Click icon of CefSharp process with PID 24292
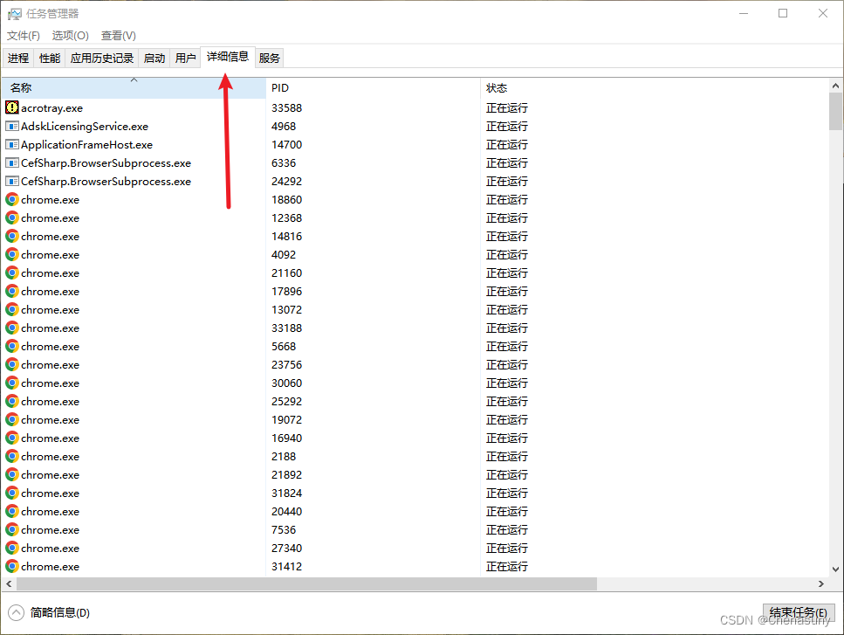Viewport: 844px width, 635px height. pos(12,181)
